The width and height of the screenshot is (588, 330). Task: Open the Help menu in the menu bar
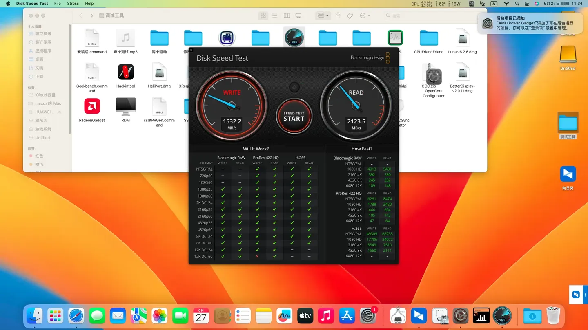[89, 4]
